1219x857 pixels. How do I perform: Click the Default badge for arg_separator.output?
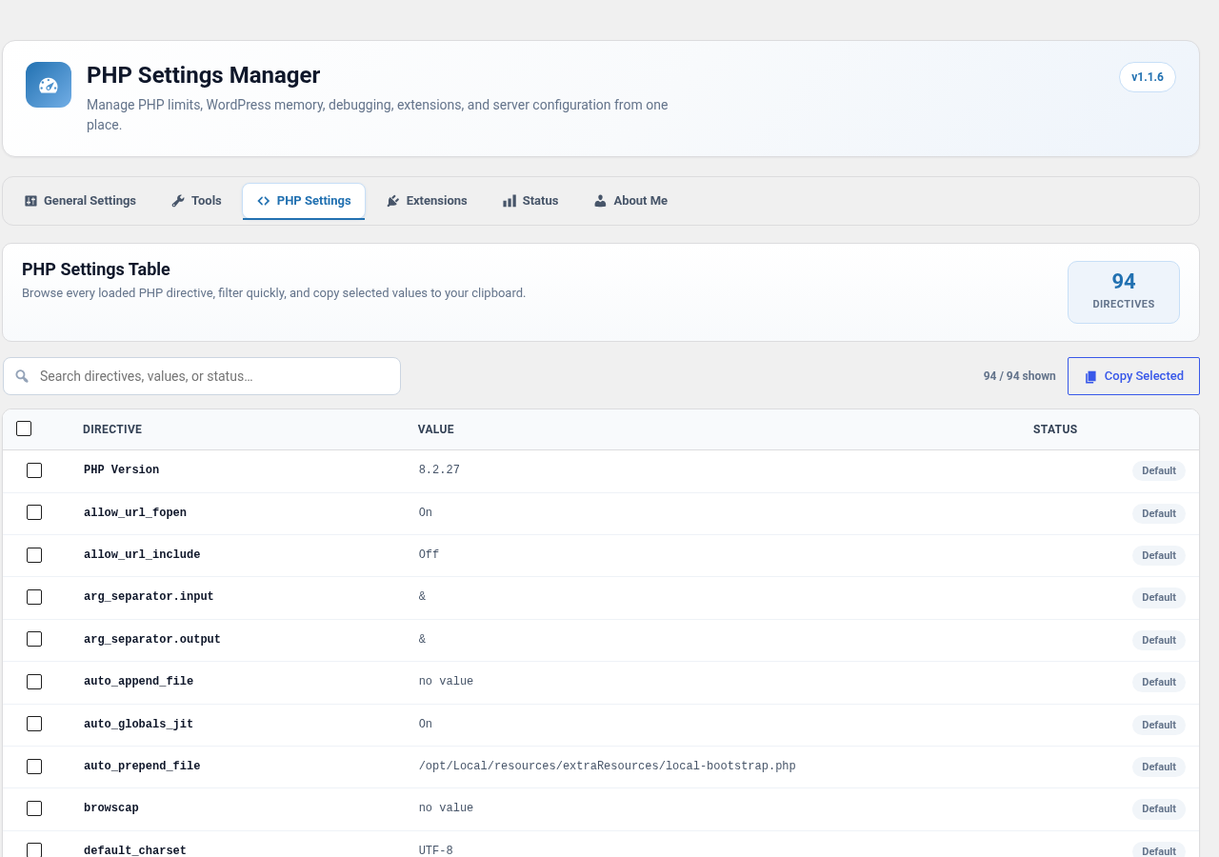(1159, 640)
